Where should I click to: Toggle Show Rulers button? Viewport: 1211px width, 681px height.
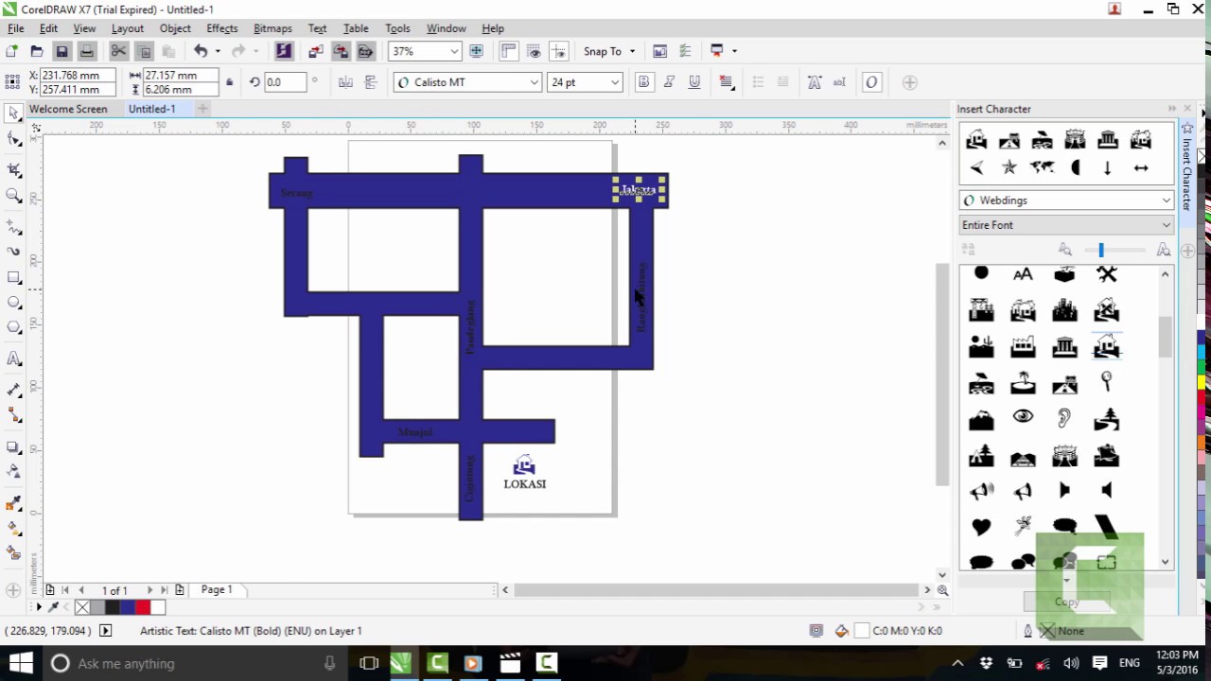(x=509, y=51)
